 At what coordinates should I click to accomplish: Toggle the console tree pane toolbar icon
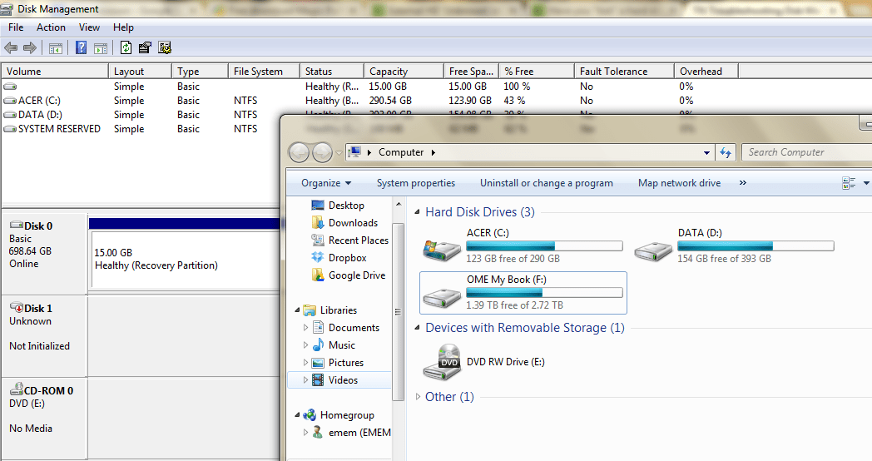[x=55, y=48]
